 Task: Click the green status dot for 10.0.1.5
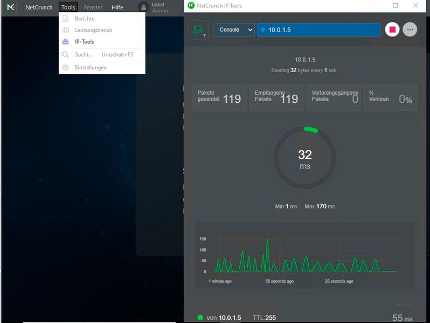tap(200, 318)
